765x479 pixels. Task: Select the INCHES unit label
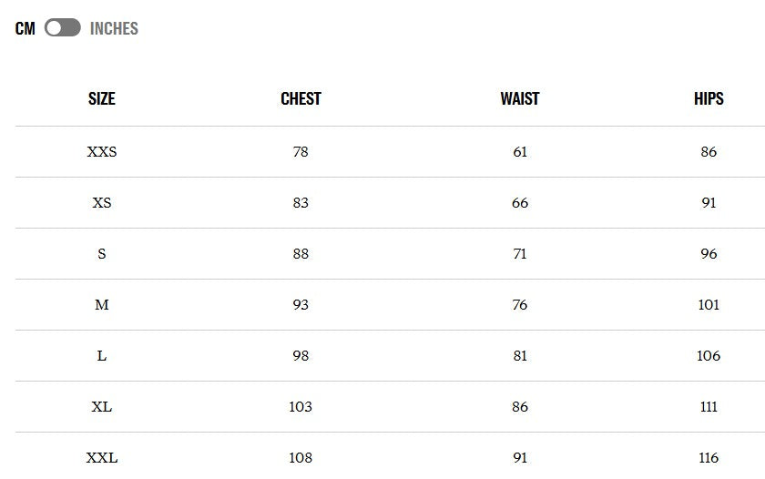pyautogui.click(x=114, y=28)
